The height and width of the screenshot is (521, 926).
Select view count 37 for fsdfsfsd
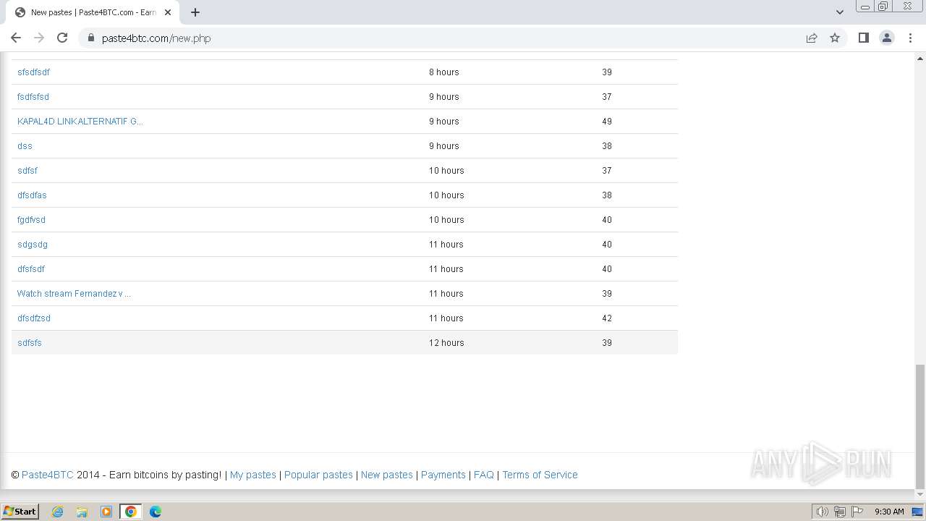607,97
